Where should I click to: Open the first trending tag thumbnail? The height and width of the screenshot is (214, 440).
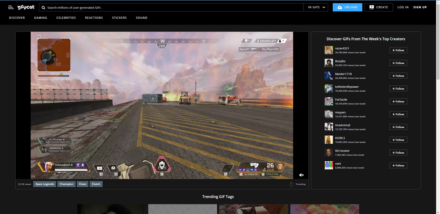111,209
